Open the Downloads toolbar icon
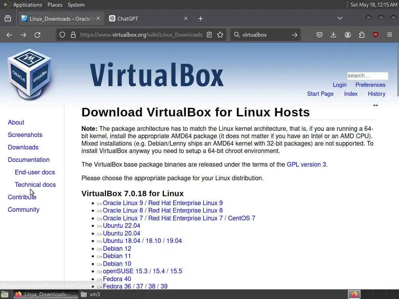The image size is (399, 299). pyautogui.click(x=334, y=35)
